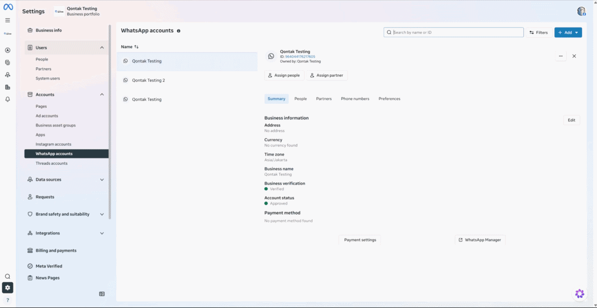Image resolution: width=597 pixels, height=308 pixels.
Task: Open the Add dropdown button
Action: coord(568,33)
